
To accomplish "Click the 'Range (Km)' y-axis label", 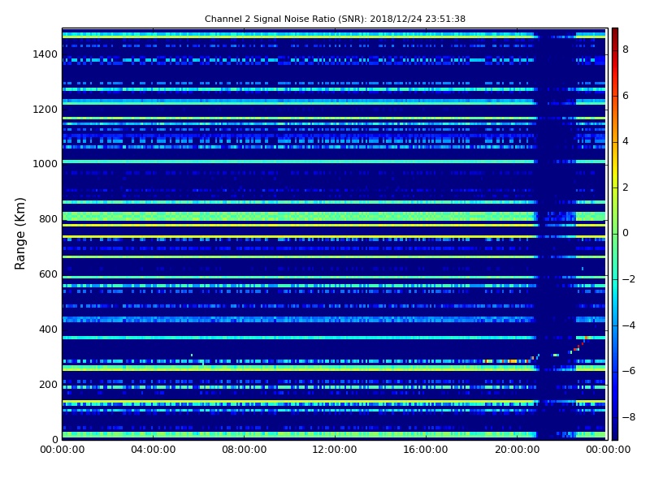I will (x=19, y=234).
